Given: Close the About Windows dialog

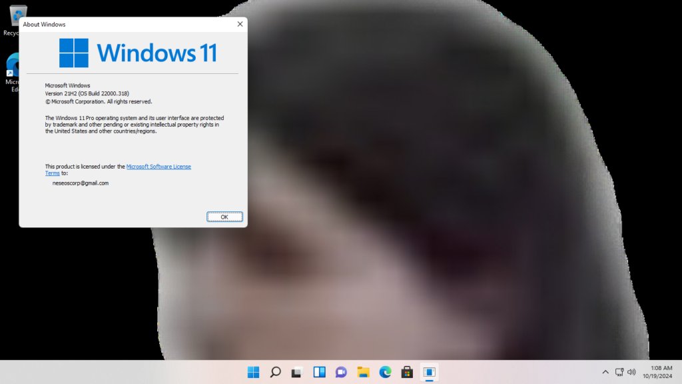Looking at the screenshot, I should pyautogui.click(x=240, y=25).
